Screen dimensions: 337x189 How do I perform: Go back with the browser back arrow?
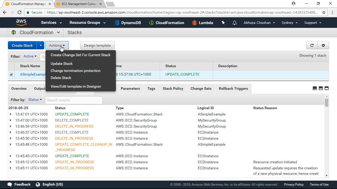click(x=5, y=12)
